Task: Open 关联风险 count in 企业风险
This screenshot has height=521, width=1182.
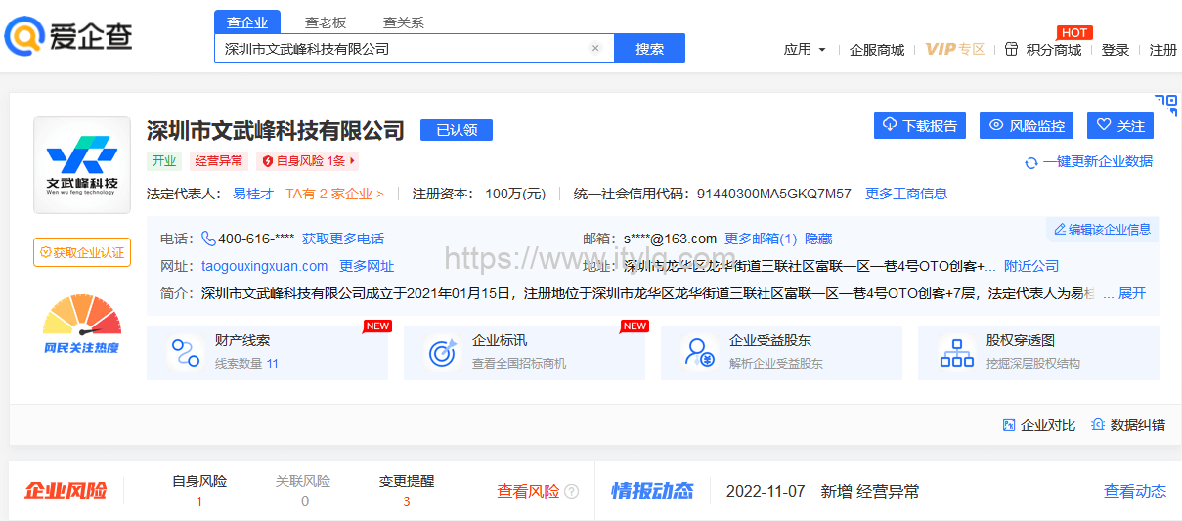Action: click(x=303, y=491)
